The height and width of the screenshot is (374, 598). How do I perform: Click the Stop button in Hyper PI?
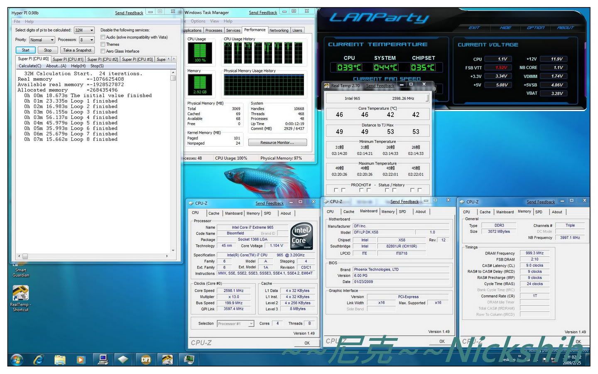[x=48, y=50]
